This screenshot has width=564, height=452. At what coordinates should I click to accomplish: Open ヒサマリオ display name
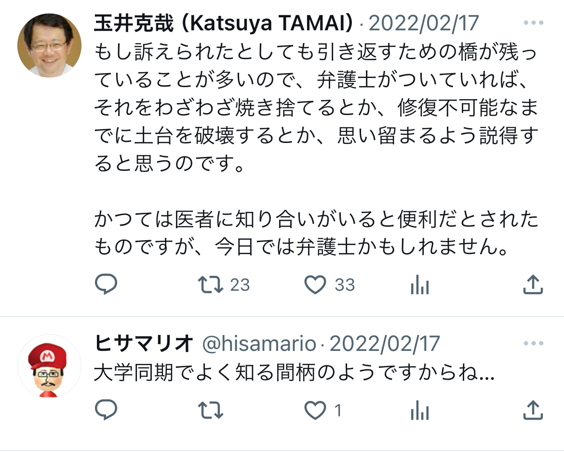pyautogui.click(x=144, y=344)
